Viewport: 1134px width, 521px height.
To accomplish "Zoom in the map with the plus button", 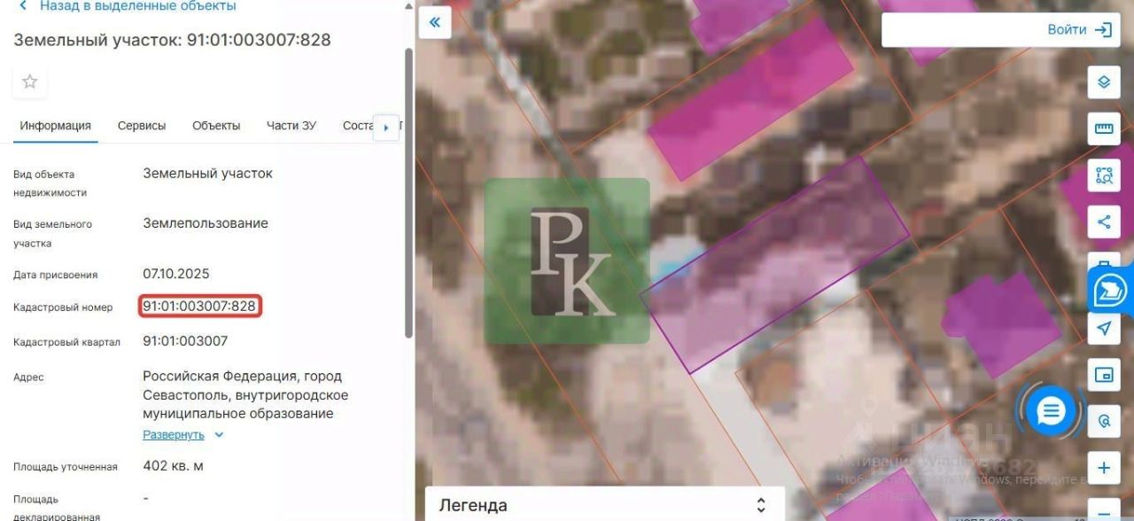I will click(x=1104, y=468).
